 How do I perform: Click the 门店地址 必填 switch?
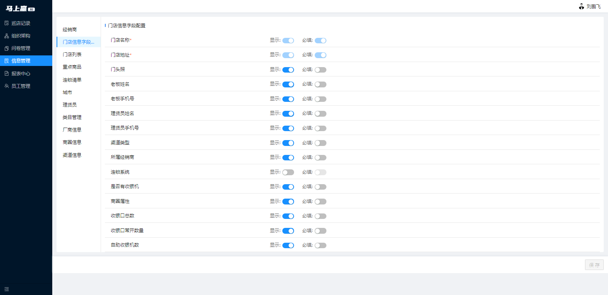(321, 55)
